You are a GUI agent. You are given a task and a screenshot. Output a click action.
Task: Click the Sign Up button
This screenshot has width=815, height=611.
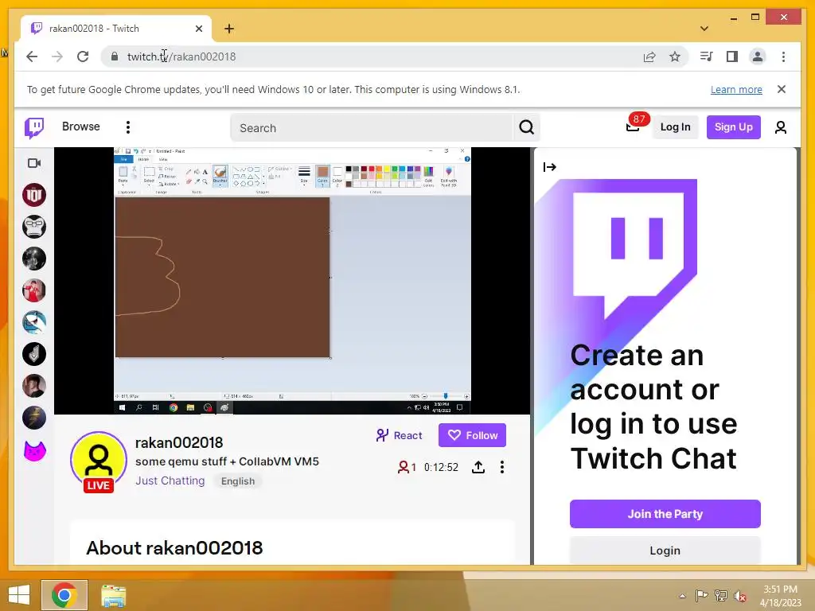(733, 126)
